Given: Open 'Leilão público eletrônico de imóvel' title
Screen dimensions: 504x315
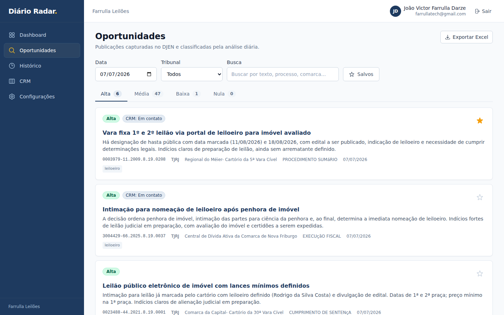Looking at the screenshot, I should click(x=206, y=286).
